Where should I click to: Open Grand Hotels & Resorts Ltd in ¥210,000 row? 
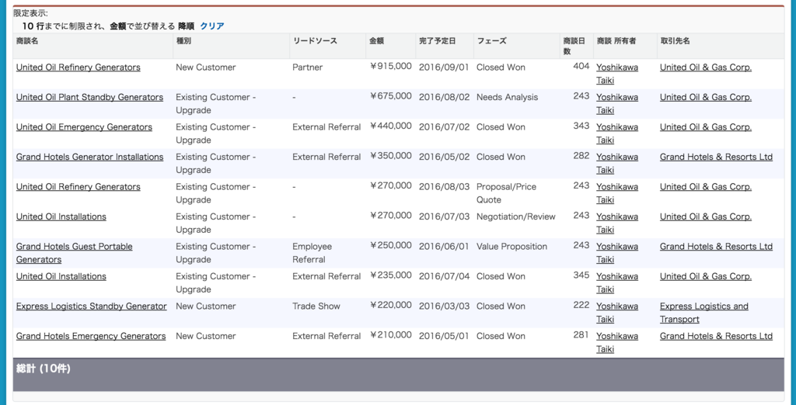click(x=716, y=337)
